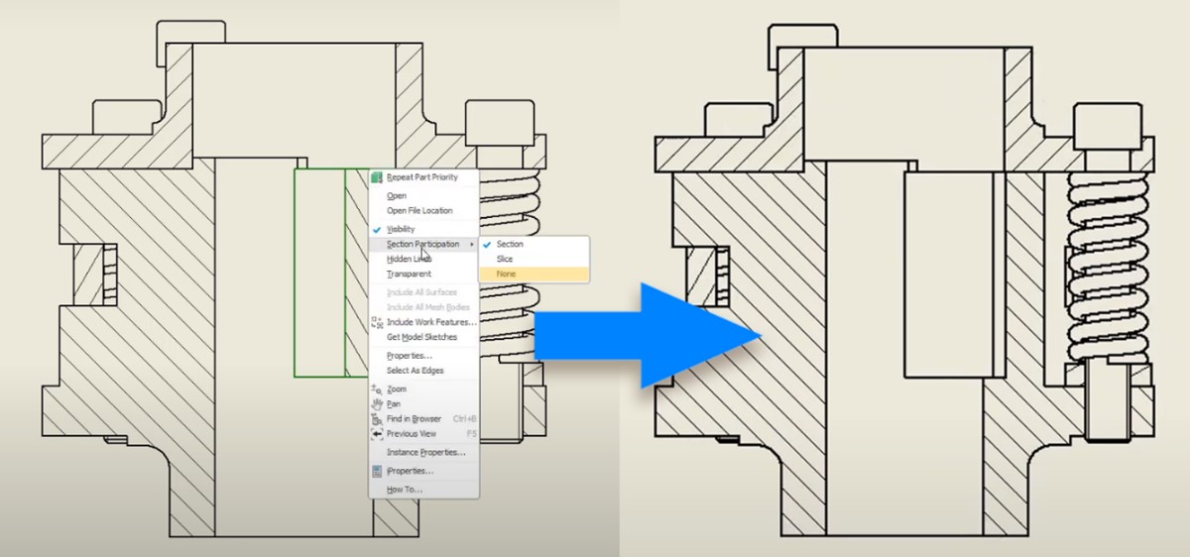Select Find in Browser menu entry

[x=423, y=419]
